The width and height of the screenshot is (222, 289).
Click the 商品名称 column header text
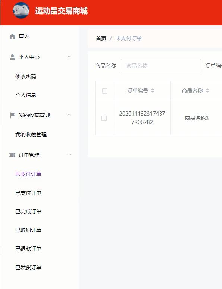(x=192, y=91)
